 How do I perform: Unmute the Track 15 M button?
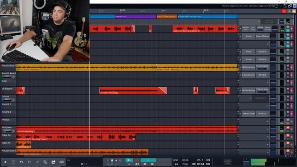pyautogui.click(x=288, y=143)
